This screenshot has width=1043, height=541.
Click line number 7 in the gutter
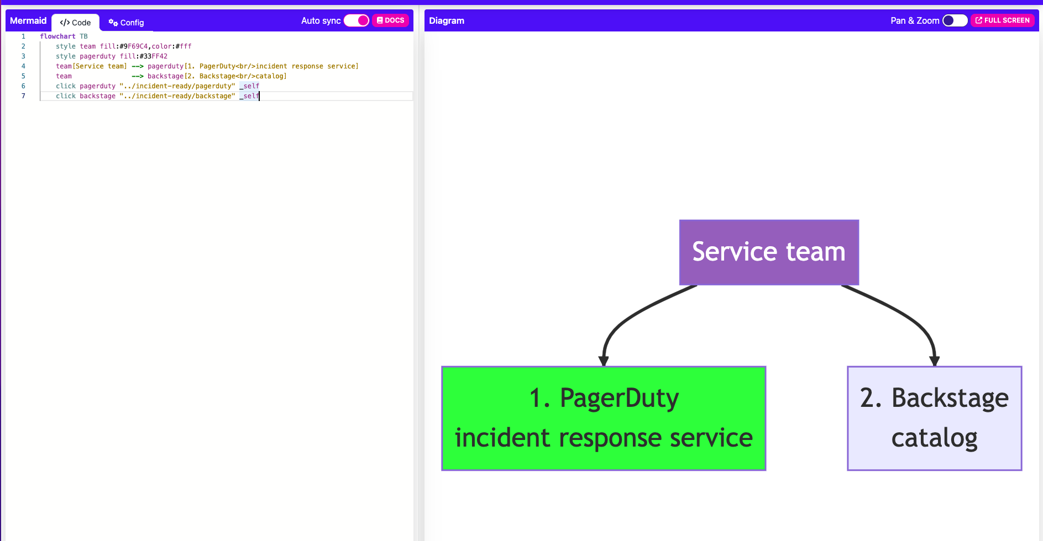coord(23,96)
